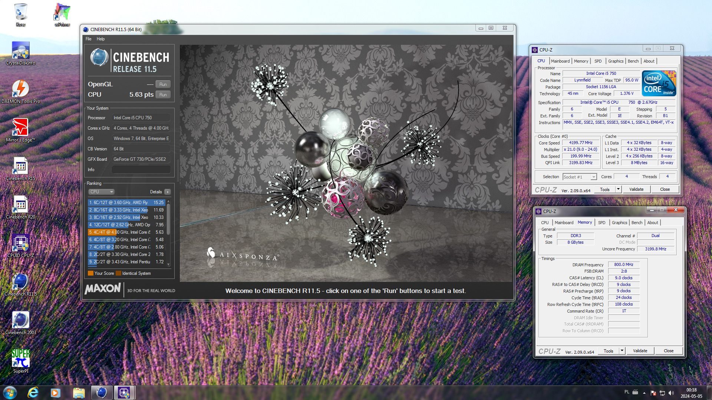Viewport: 712px width, 400px height.
Task: Open the CPU ranking type dropdown
Action: 101,192
